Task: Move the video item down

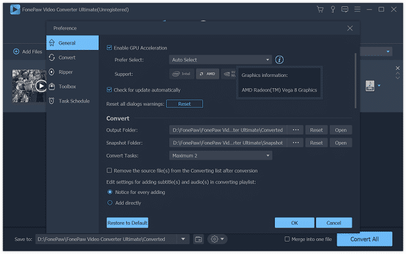Action: click(x=397, y=78)
